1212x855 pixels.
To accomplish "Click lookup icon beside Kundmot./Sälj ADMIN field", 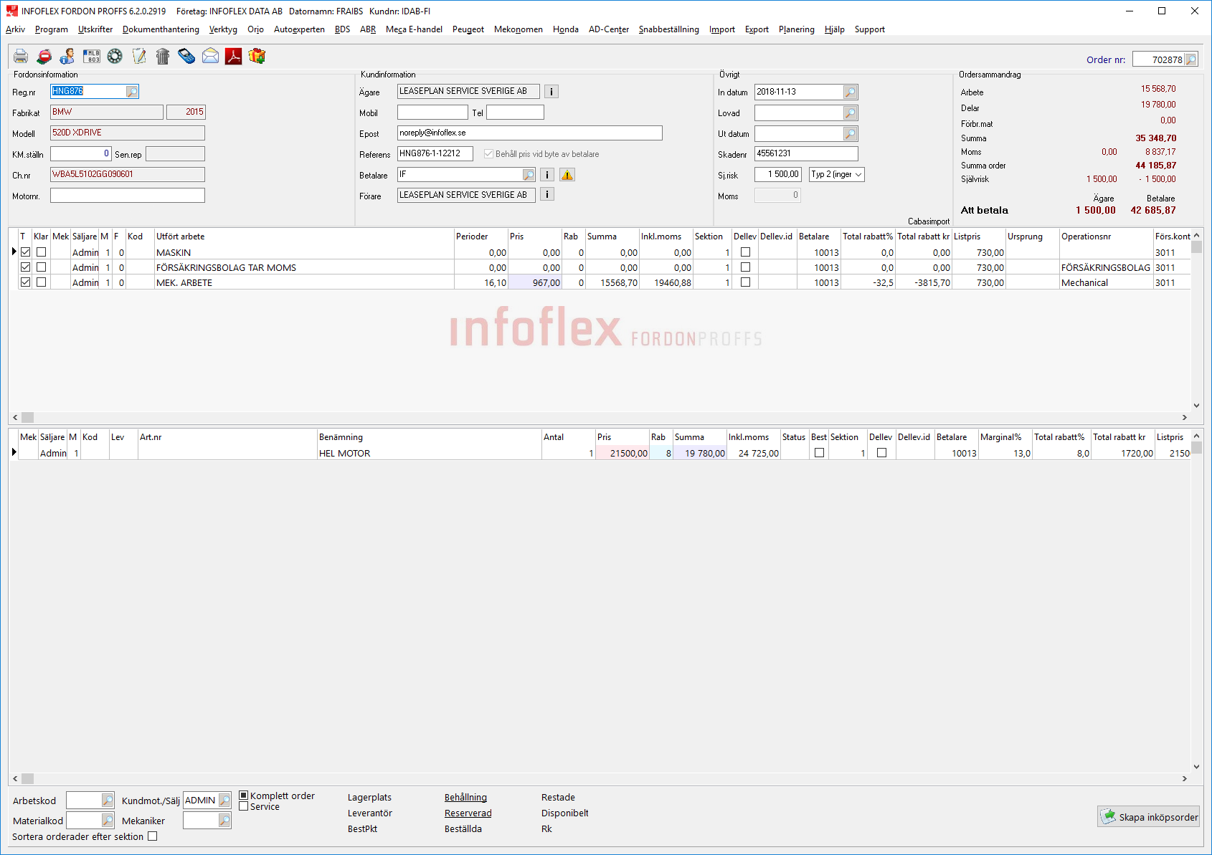I will [224, 800].
